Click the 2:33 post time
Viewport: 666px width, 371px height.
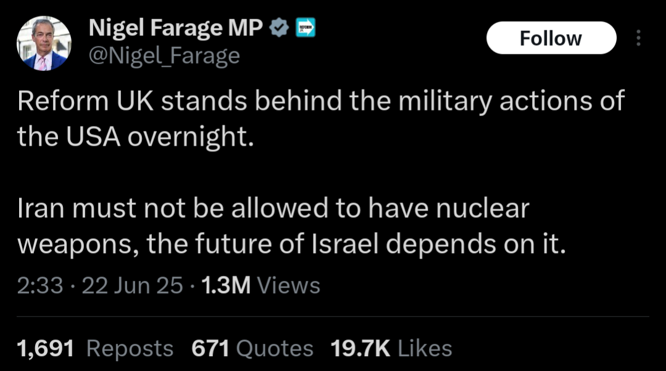pos(40,285)
